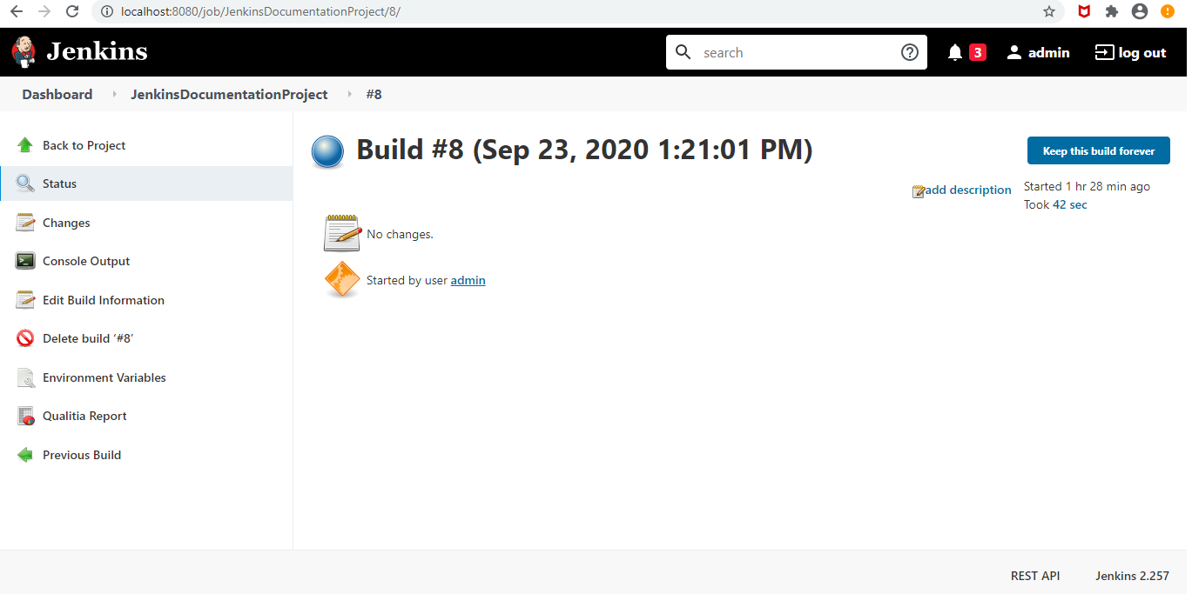Click the green Back to Project arrow icon
Image resolution: width=1192 pixels, height=594 pixels.
(25, 145)
